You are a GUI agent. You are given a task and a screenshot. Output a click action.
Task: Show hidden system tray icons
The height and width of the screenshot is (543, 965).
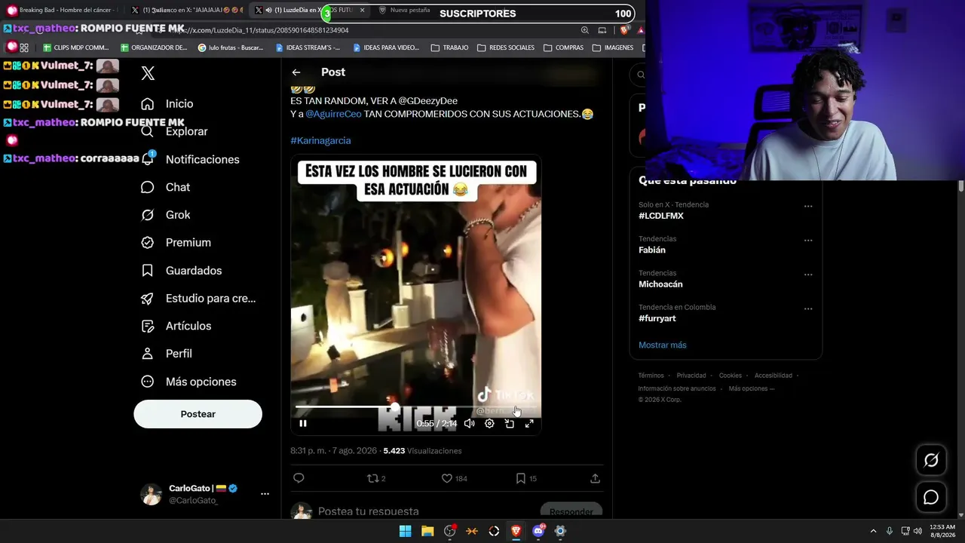873,531
